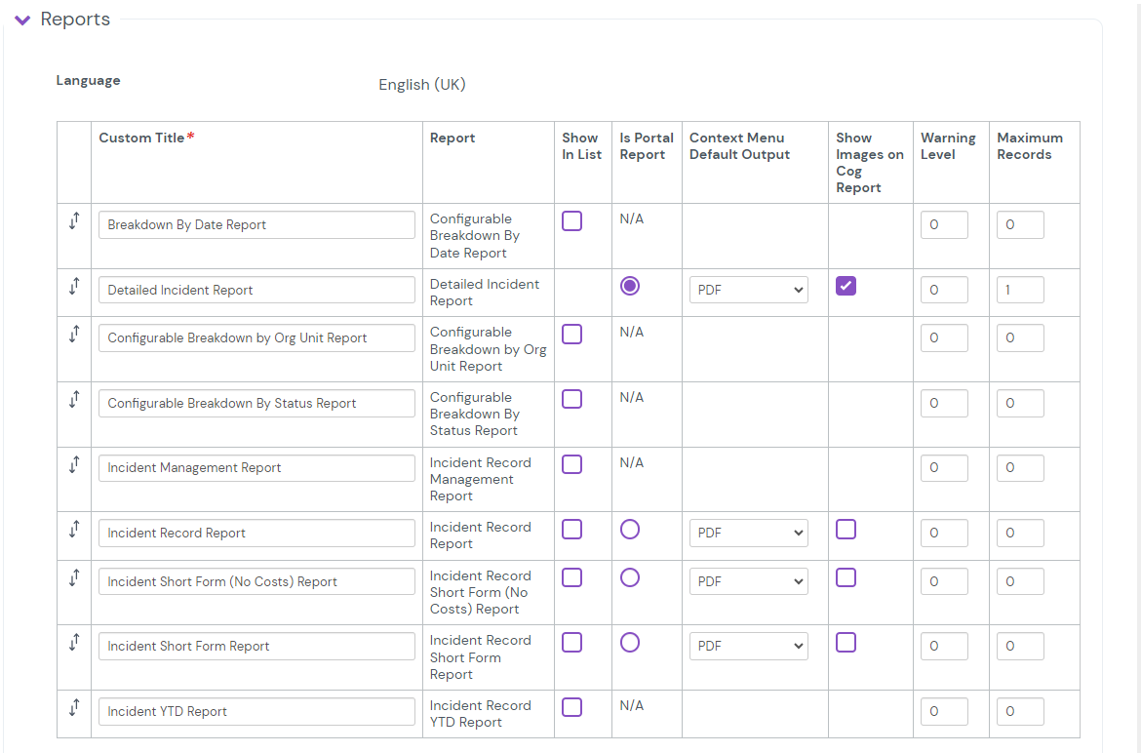The height and width of the screenshot is (753, 1141).
Task: Click reorder arrows for Breakdown By Date Report
Action: 74,220
